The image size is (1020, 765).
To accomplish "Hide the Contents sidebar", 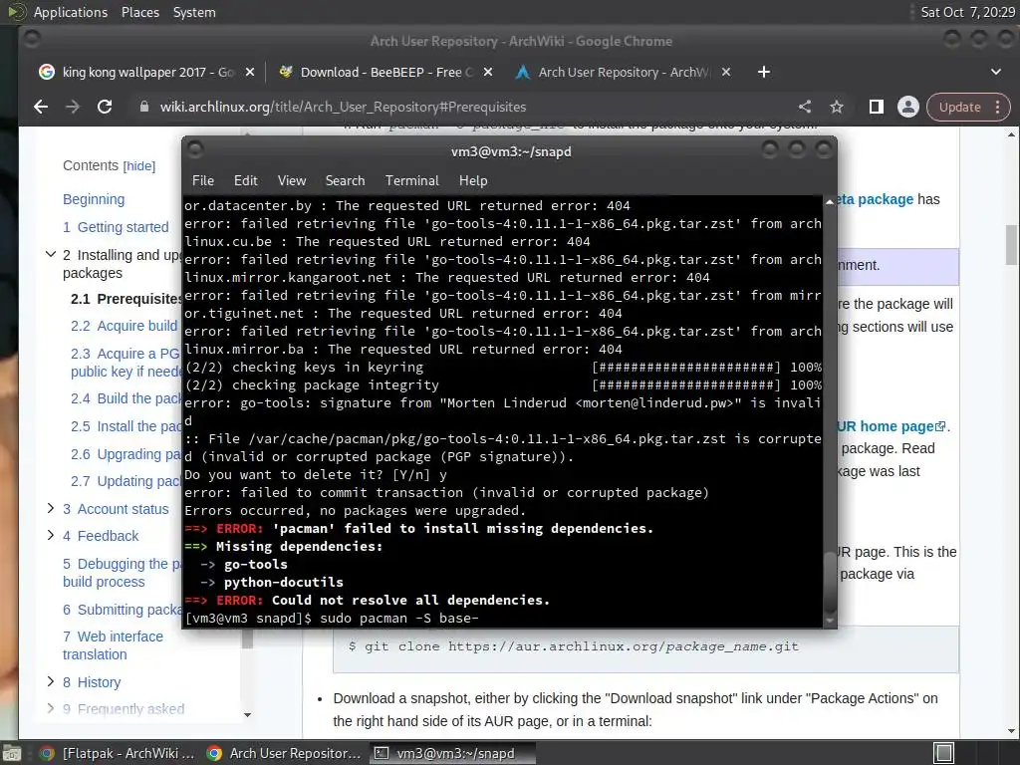I will coord(139,166).
